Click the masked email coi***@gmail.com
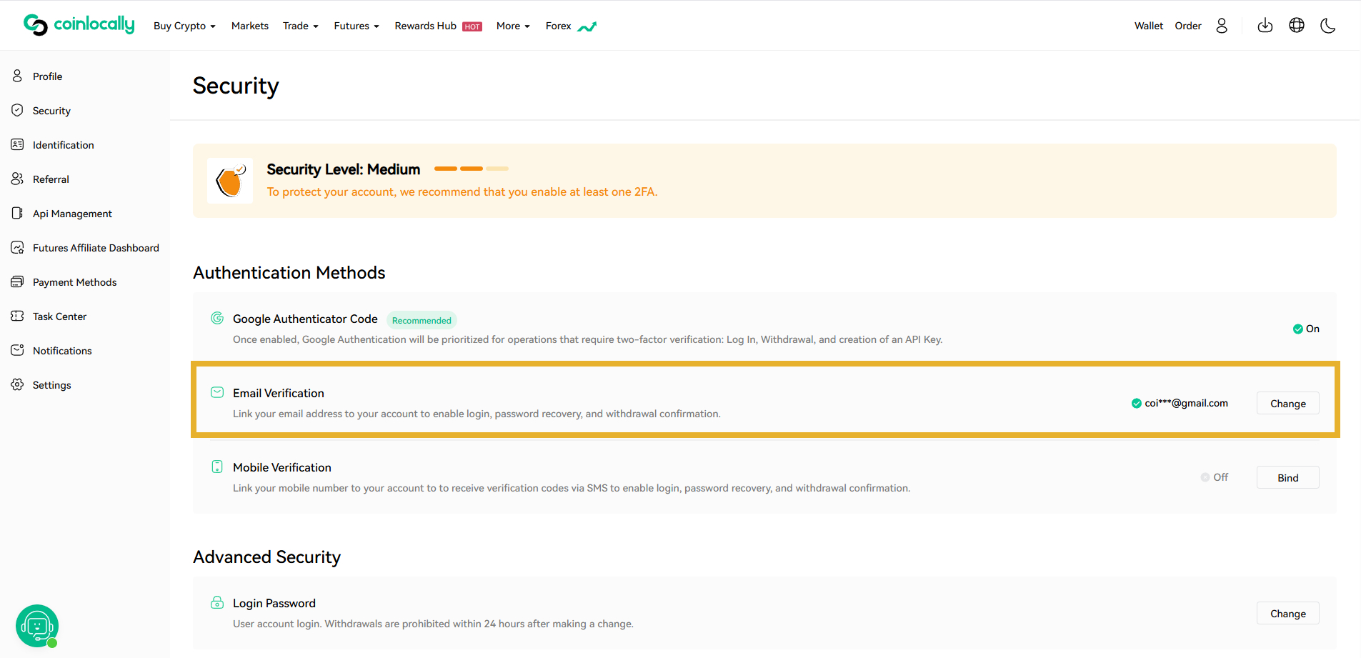 [1186, 403]
